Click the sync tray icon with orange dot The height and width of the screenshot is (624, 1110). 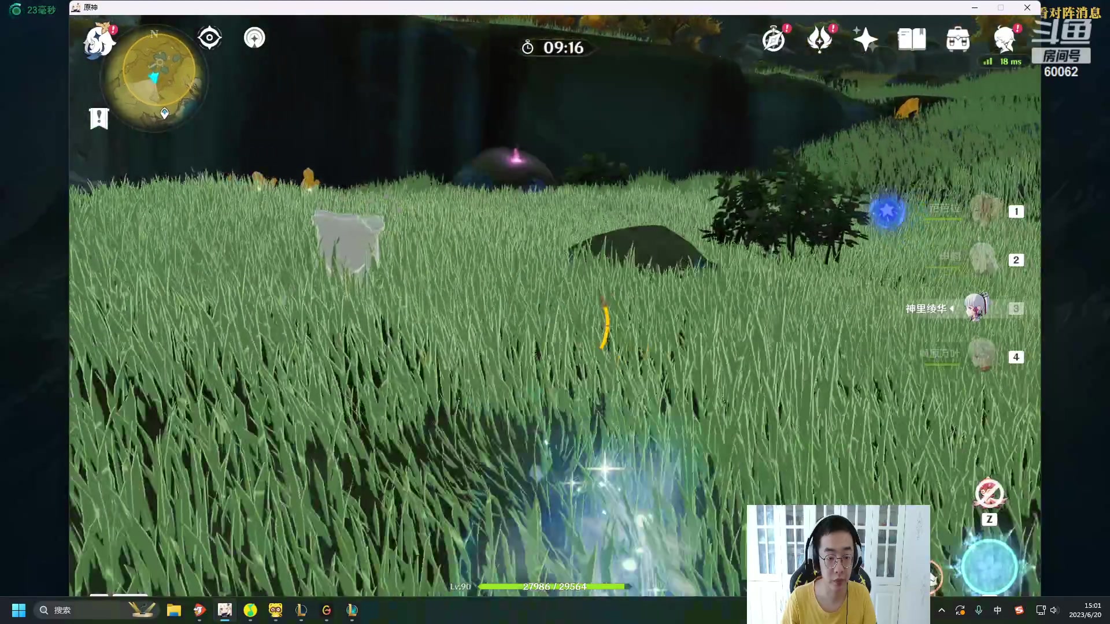[x=960, y=610]
